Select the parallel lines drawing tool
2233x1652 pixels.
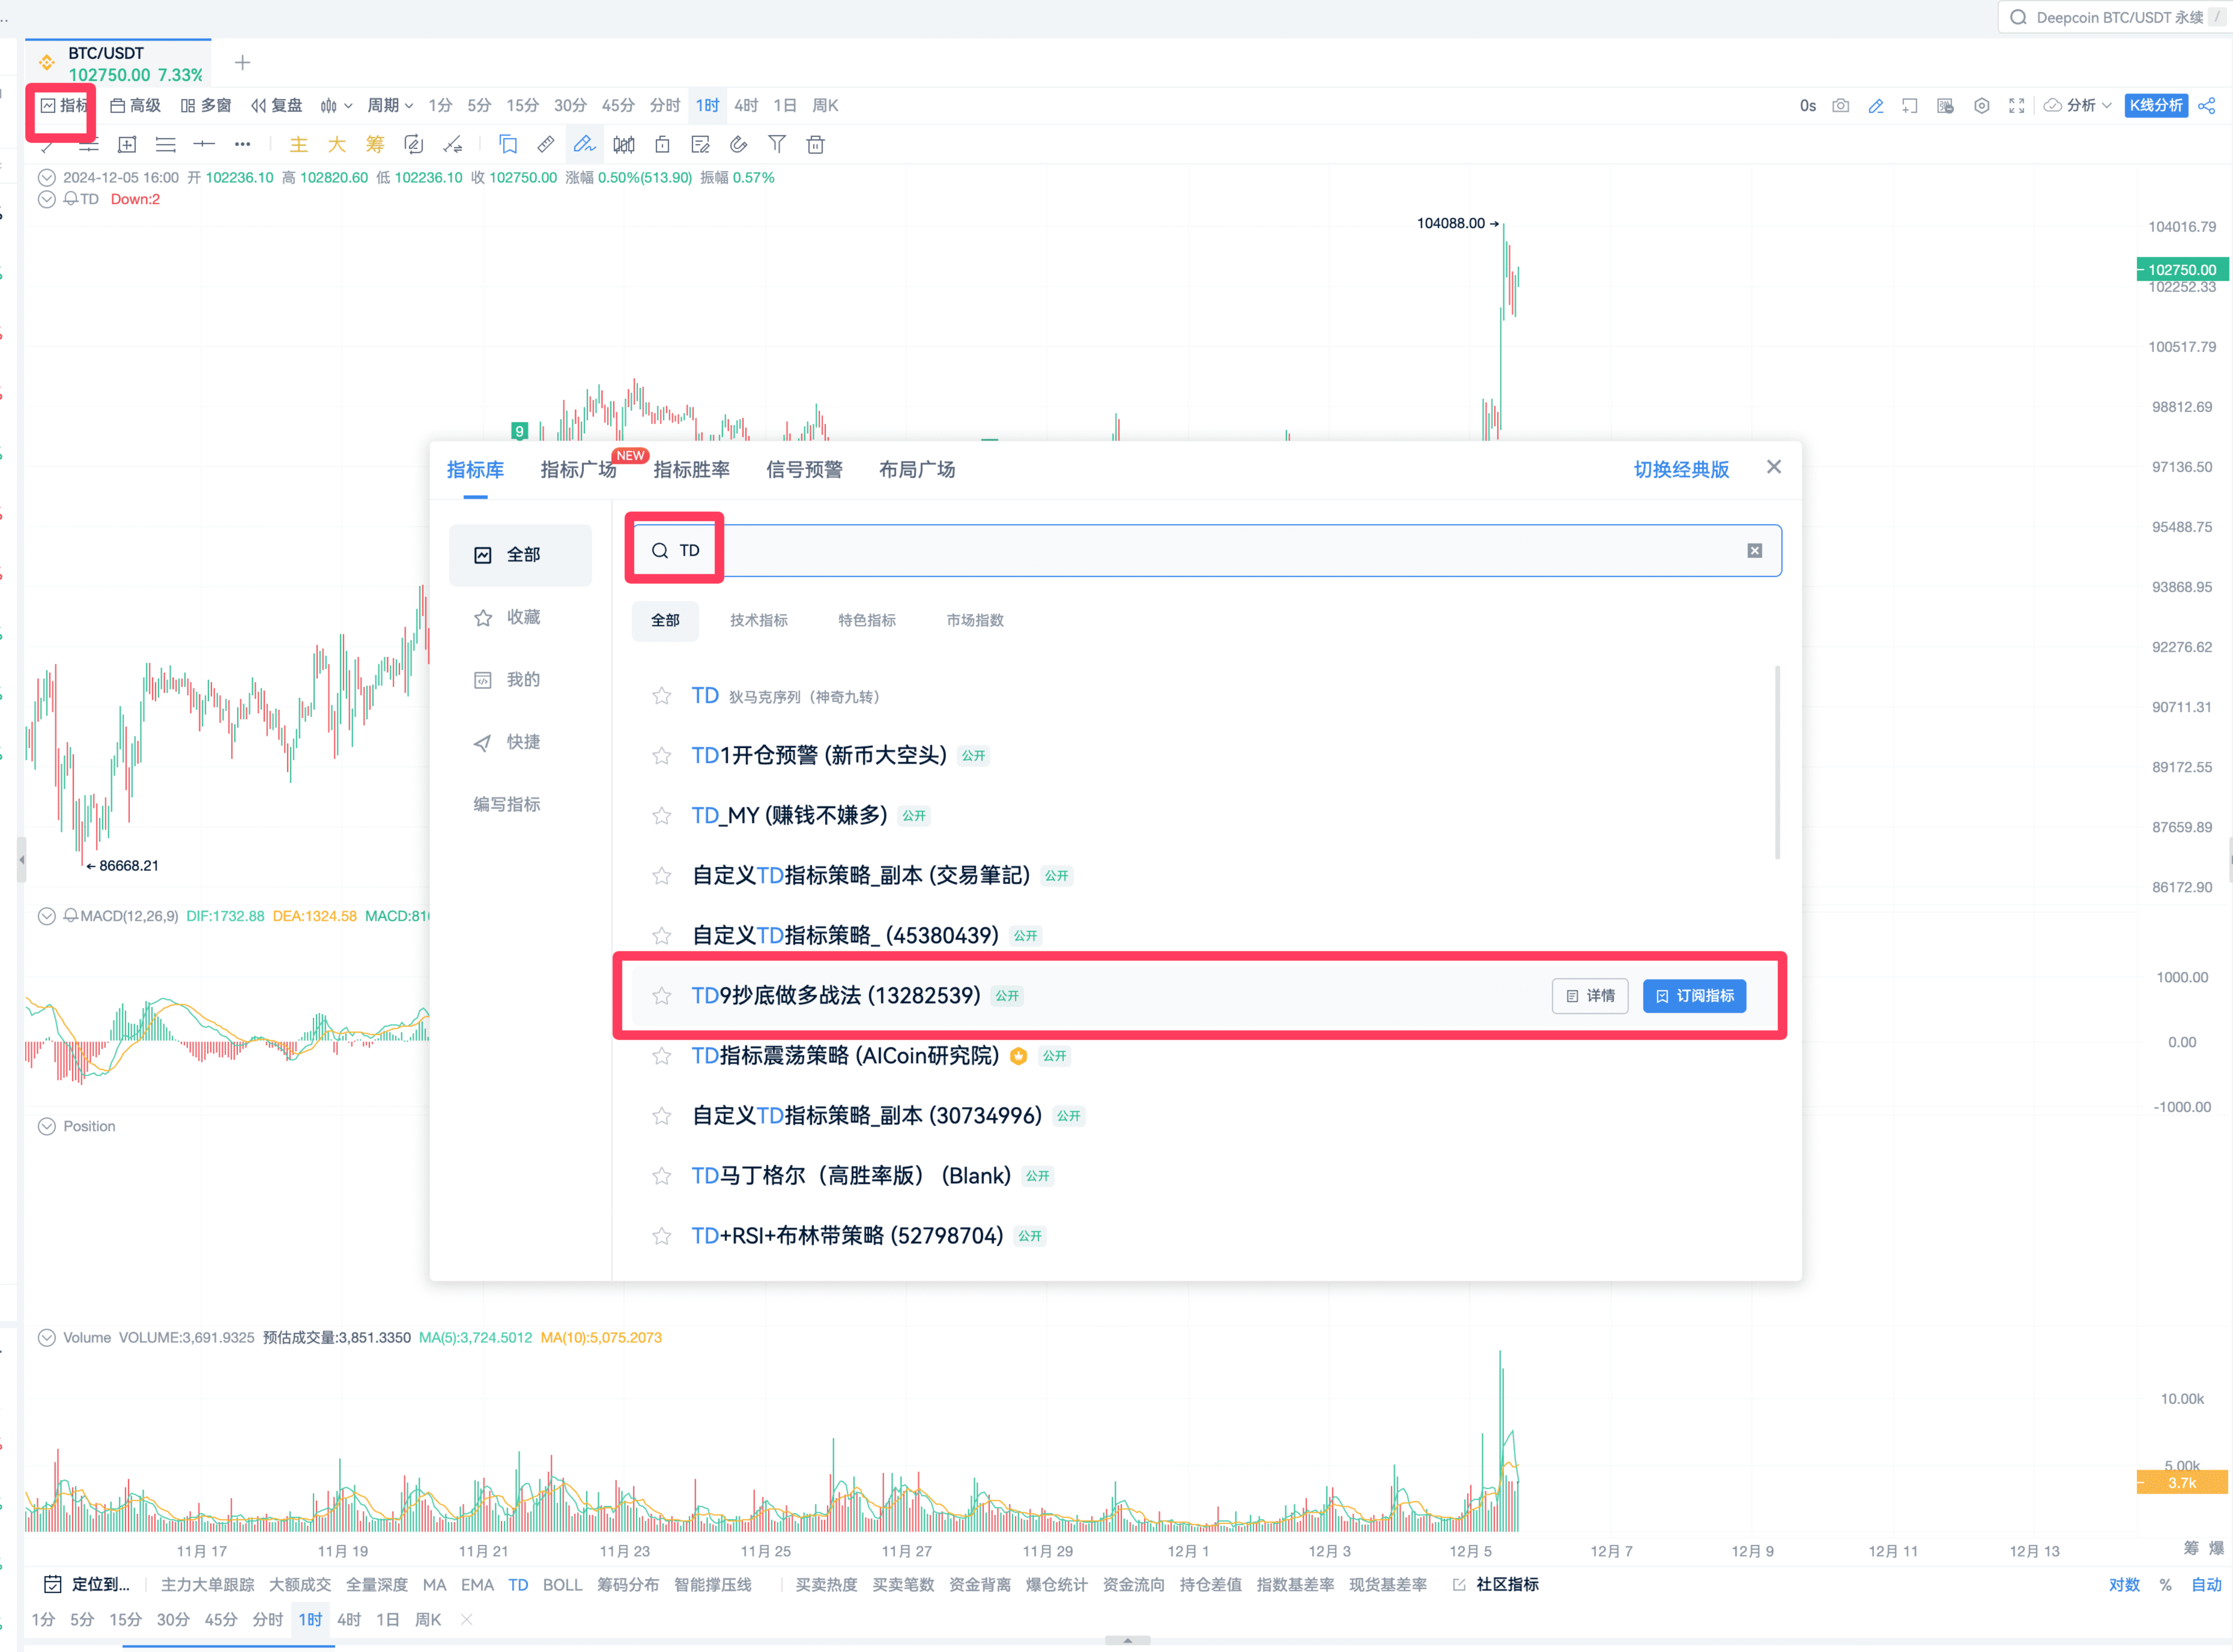166,145
